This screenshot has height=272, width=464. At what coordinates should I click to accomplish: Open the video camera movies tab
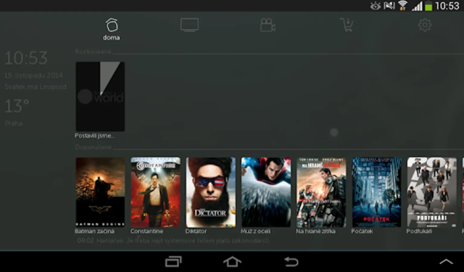pos(268,25)
